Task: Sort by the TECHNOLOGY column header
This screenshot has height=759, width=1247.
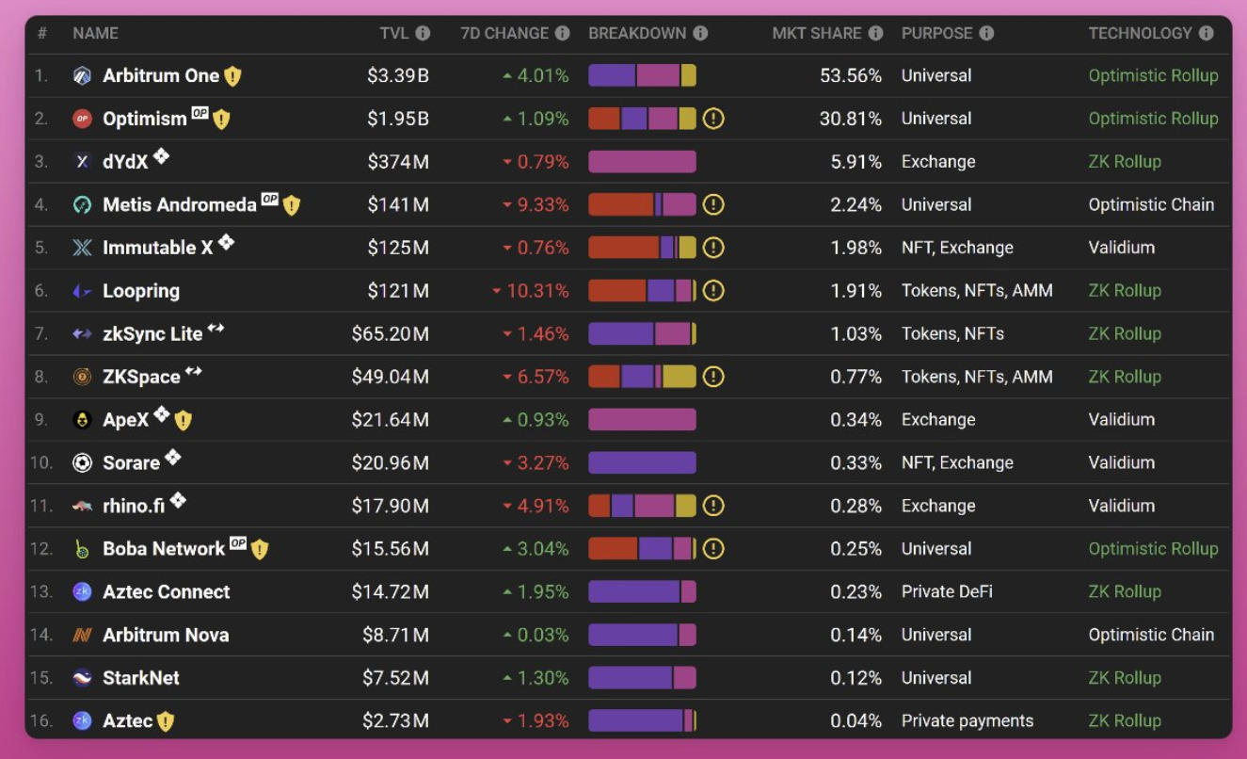Action: [1141, 33]
